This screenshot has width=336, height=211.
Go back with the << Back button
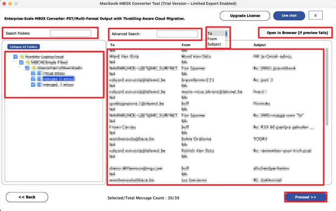coord(27,197)
